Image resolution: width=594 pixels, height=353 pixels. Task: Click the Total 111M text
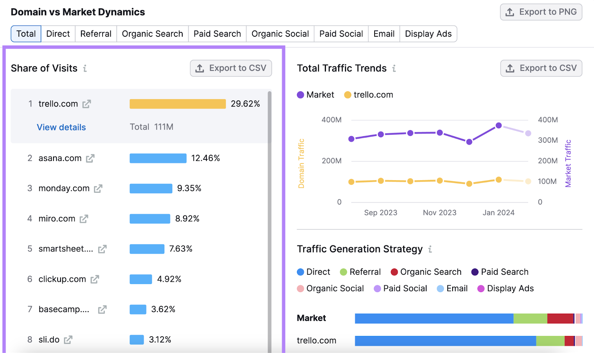pos(151,127)
